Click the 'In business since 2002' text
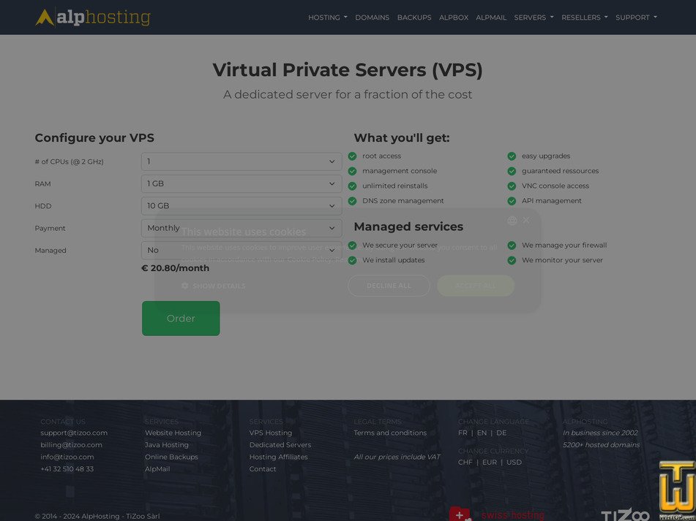The width and height of the screenshot is (696, 521). coord(600,433)
